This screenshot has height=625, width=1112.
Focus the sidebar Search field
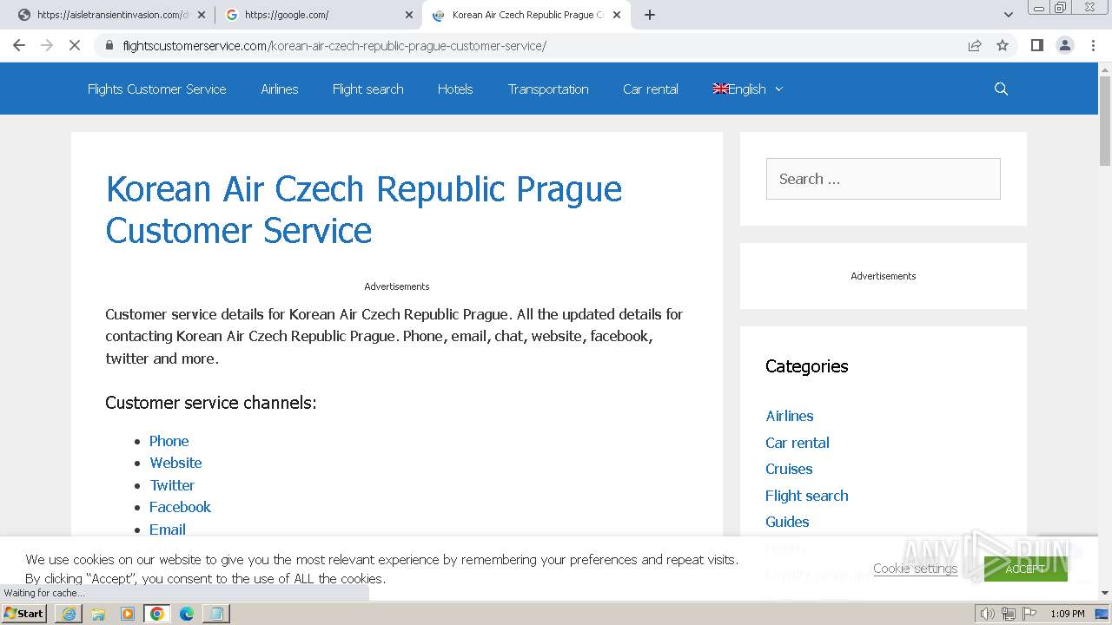coord(883,179)
